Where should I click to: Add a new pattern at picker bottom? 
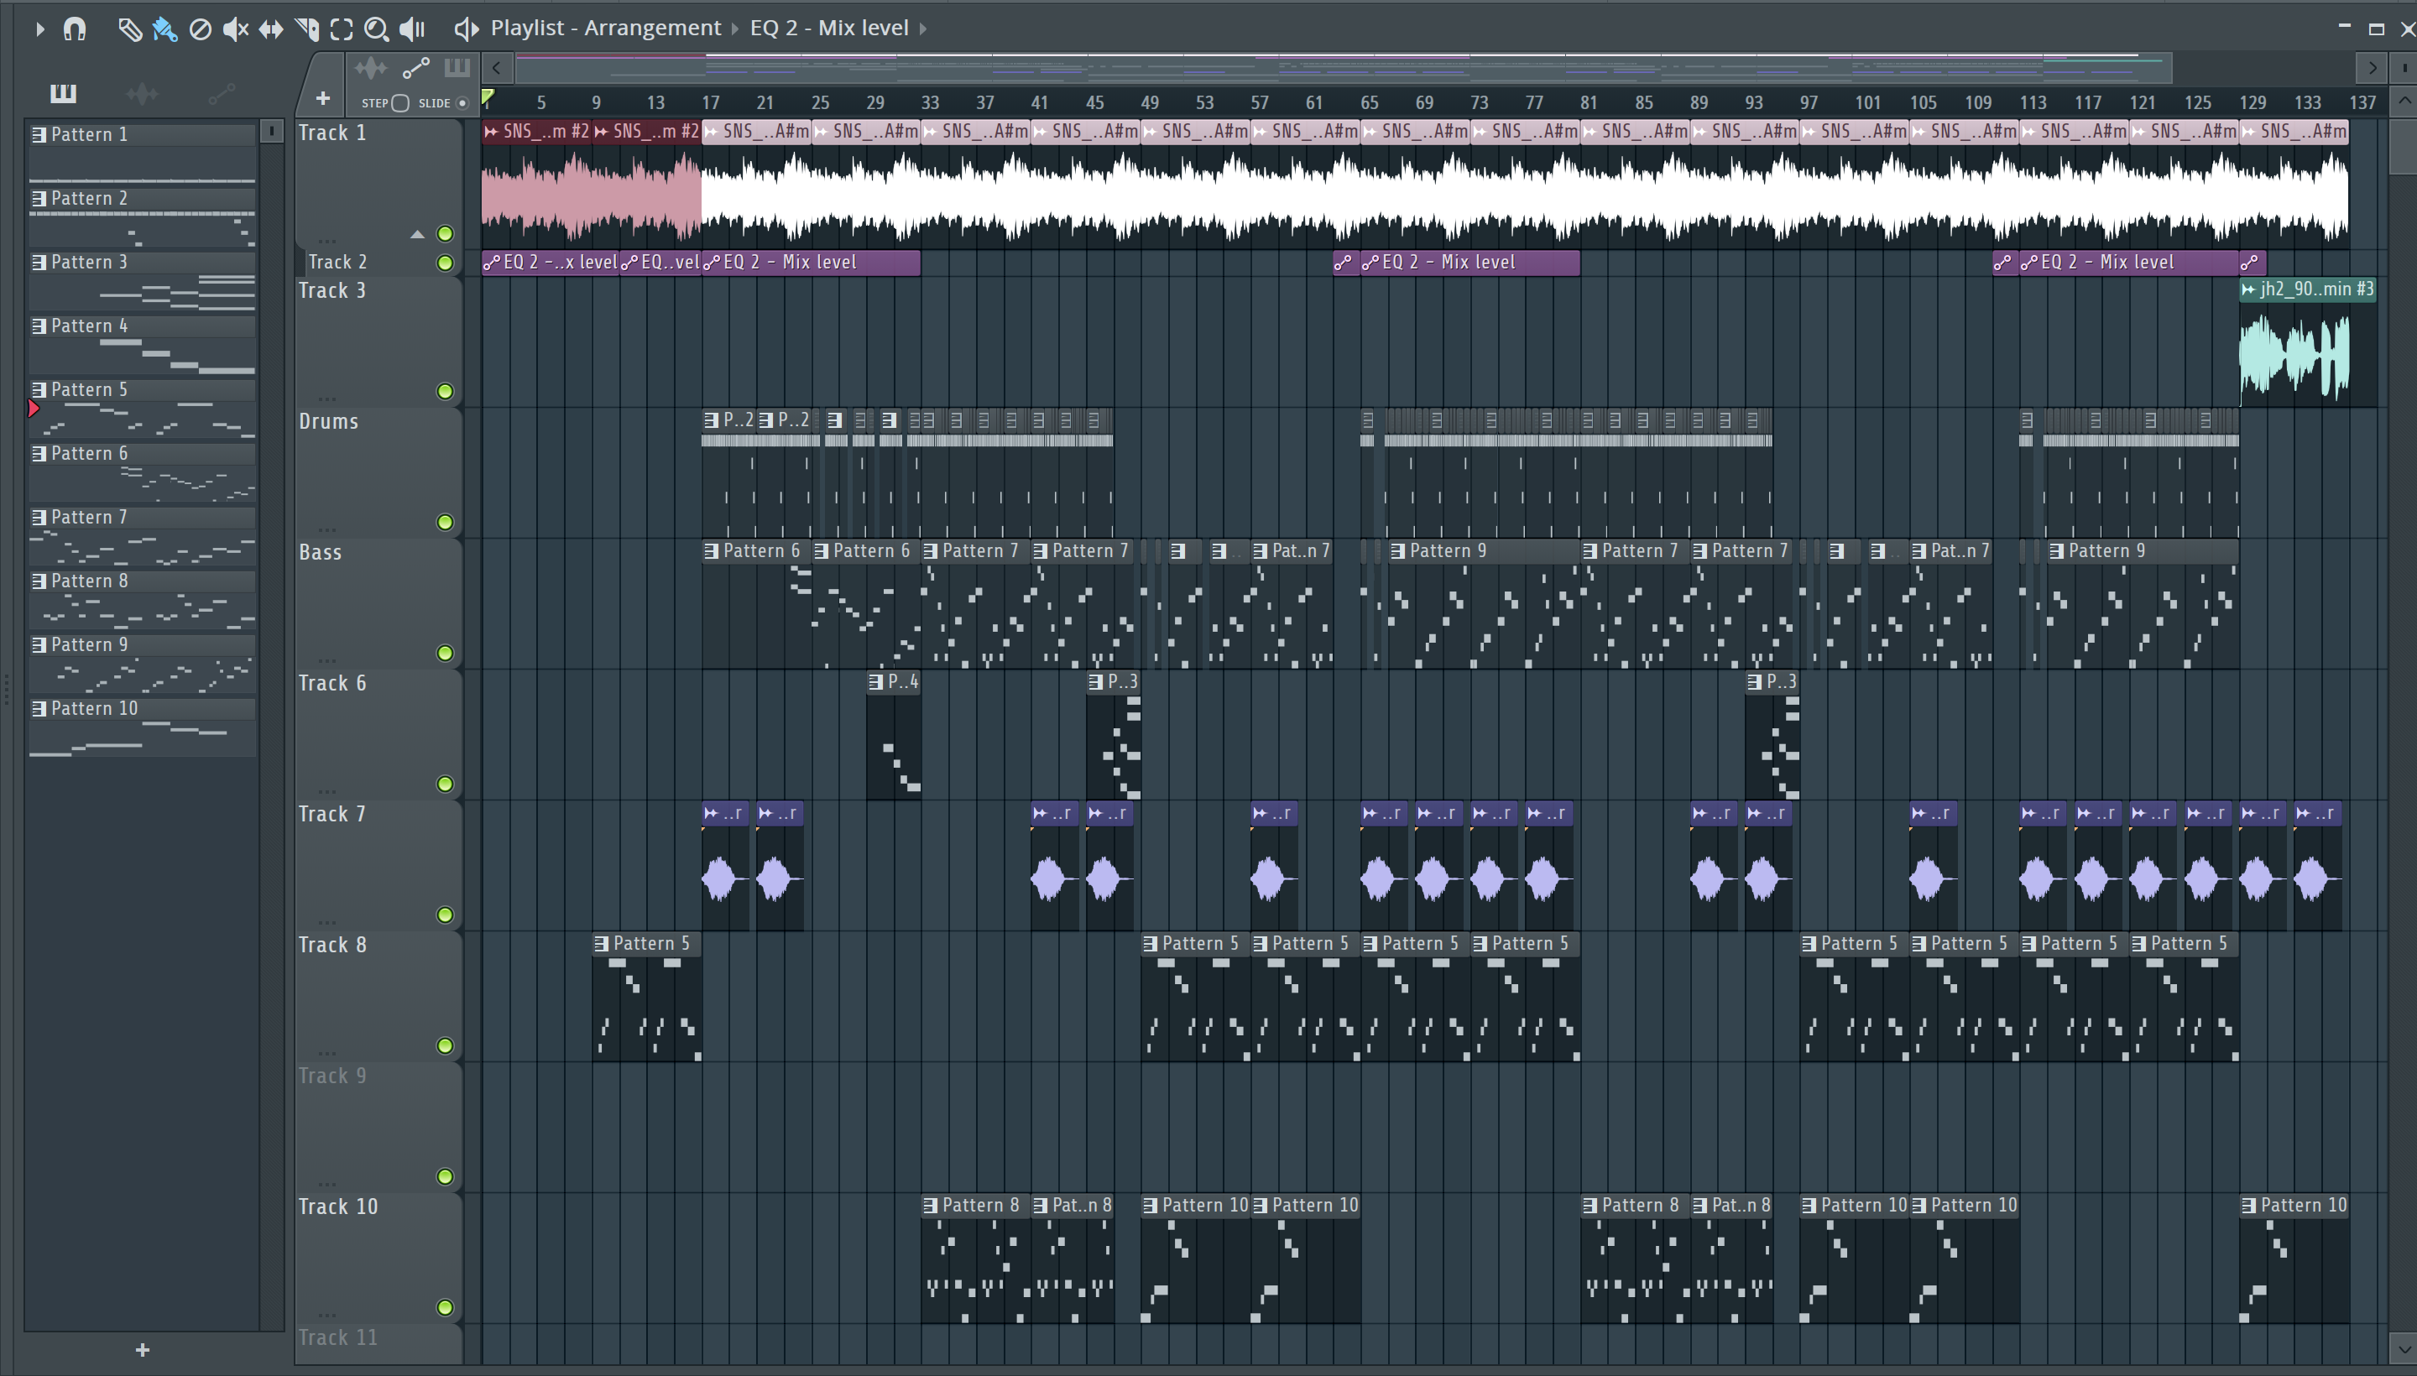143,1349
